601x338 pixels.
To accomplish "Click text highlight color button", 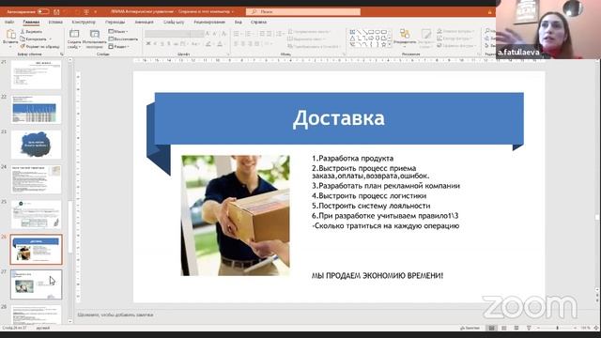I will (x=208, y=44).
